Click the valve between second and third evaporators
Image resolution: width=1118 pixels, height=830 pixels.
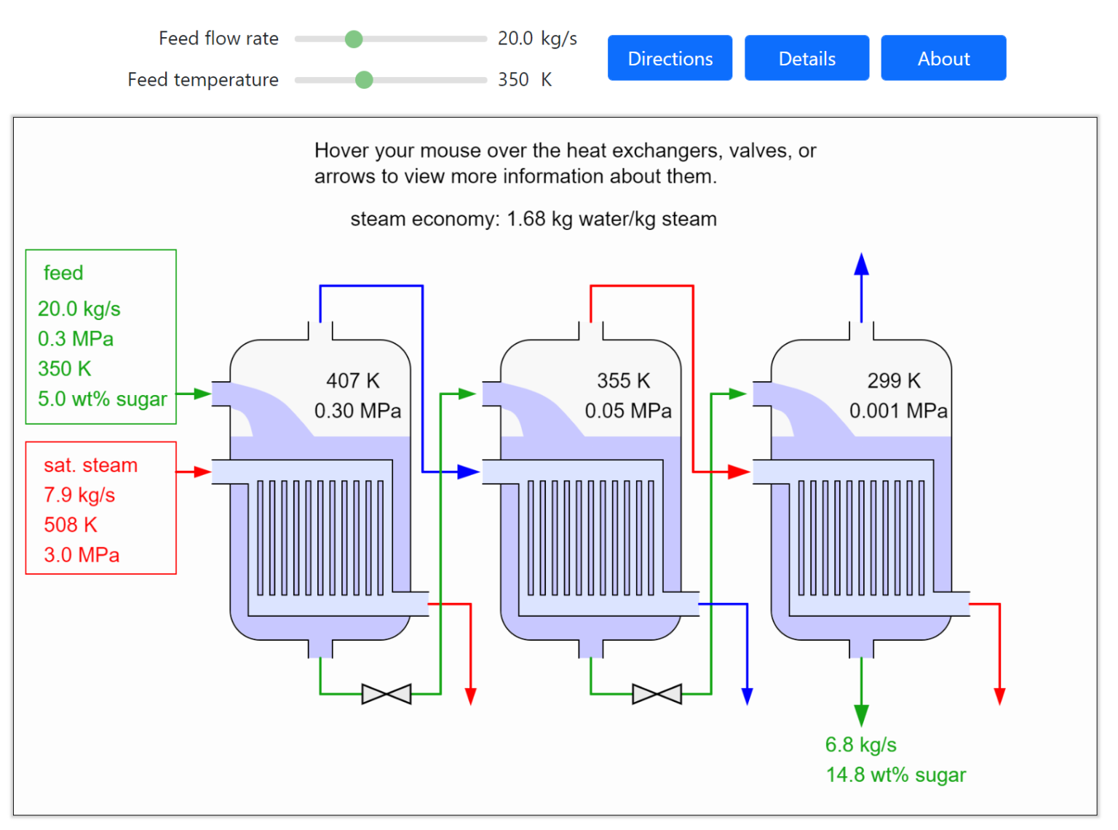[657, 694]
